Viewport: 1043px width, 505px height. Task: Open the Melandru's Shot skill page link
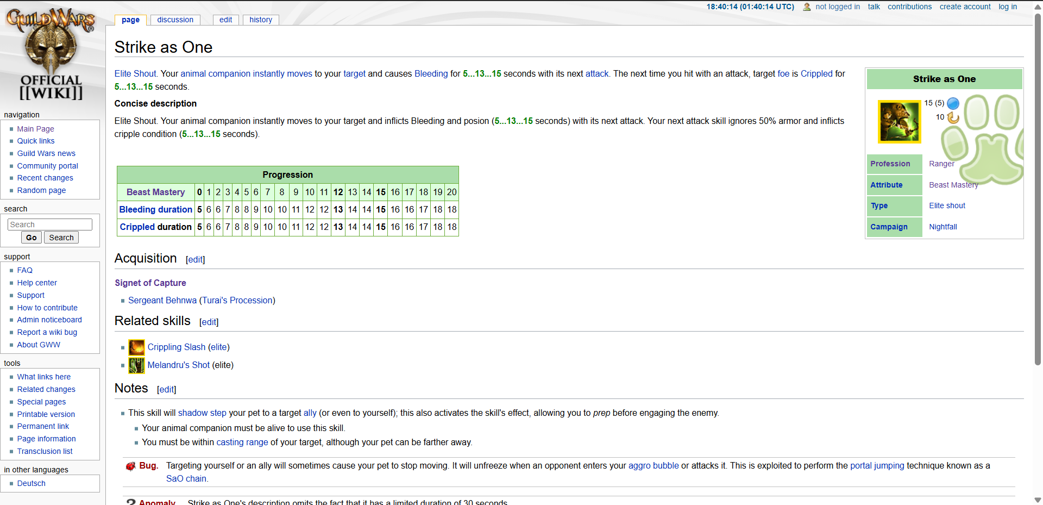point(179,365)
